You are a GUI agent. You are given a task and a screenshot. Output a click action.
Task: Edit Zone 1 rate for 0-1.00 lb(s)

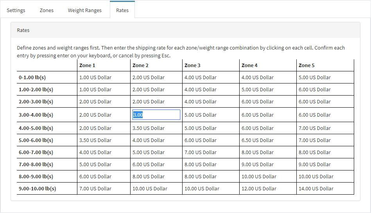pyautogui.click(x=95, y=77)
